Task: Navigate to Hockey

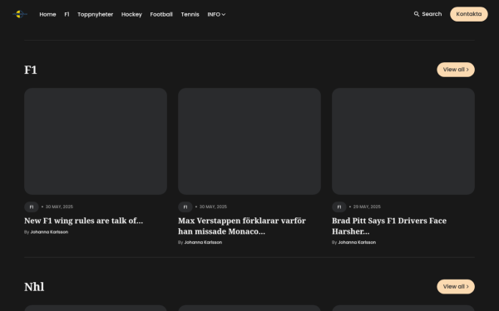Action: (x=131, y=14)
